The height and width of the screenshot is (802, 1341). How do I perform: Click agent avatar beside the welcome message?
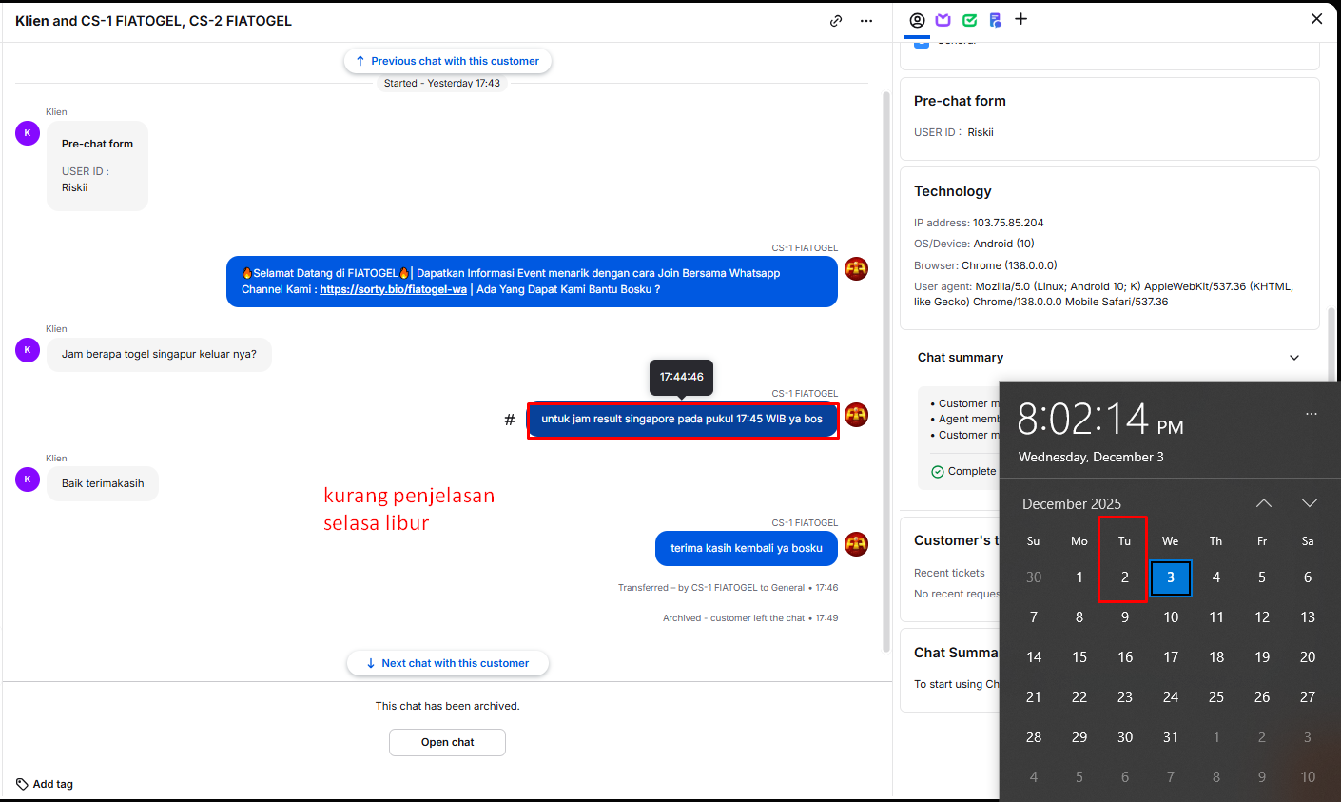pos(857,268)
